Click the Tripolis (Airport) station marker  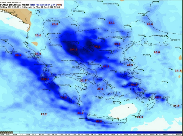tap(70, 86)
